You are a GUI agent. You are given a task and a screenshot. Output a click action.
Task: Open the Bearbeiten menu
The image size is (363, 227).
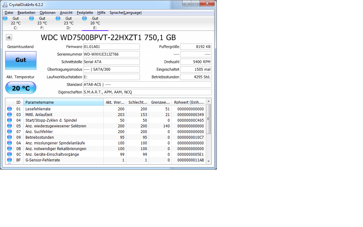[26, 13]
